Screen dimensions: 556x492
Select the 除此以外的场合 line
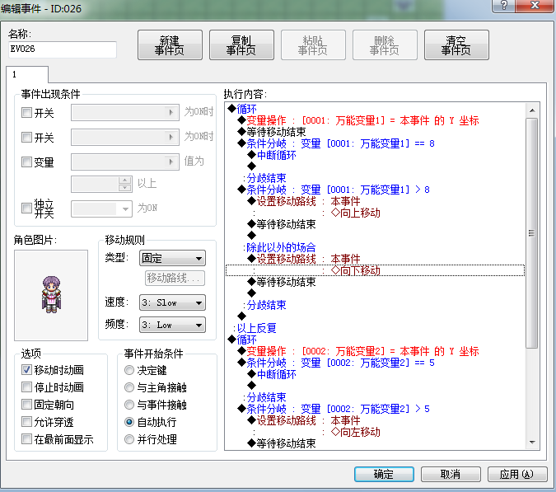[x=375, y=247]
